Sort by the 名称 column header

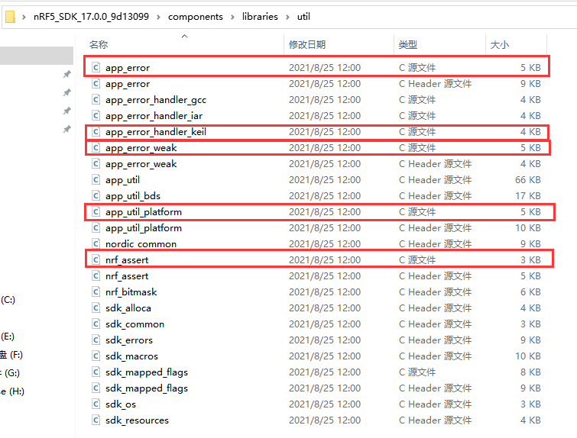pos(99,45)
